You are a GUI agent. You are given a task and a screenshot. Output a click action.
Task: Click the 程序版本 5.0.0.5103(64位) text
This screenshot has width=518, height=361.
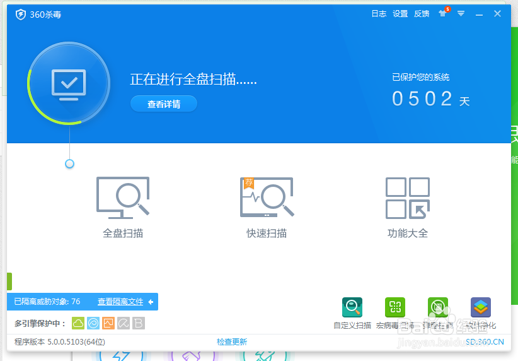[x=60, y=342]
